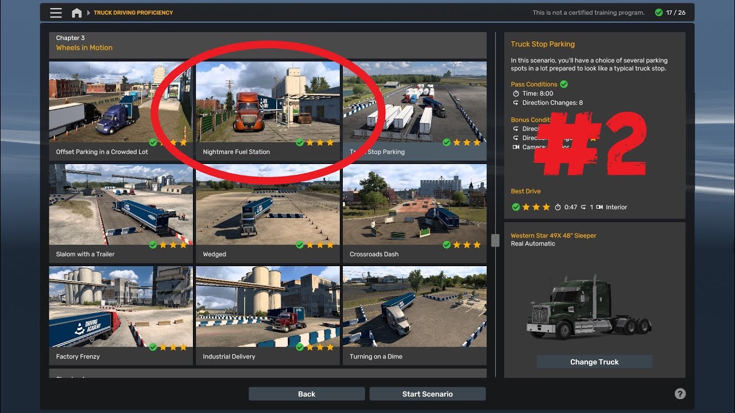Click the star rating on Wedged thumbnail
Screen dimensions: 735x413
[320, 245]
